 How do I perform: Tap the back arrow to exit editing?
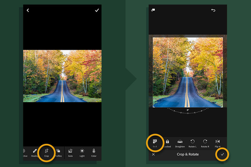click(x=28, y=10)
